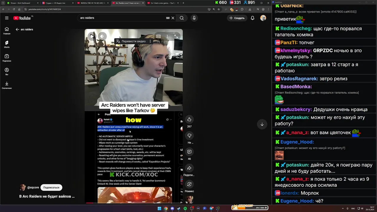Open OBS Studio from the taskbar
Screen dimensions: 377x212
pos(192,208)
